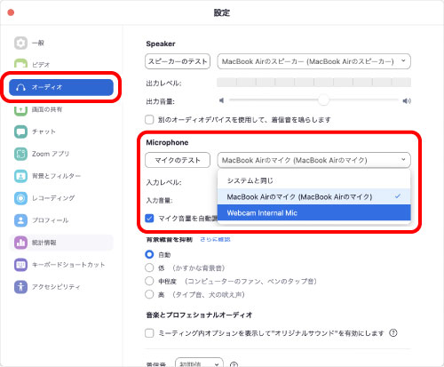Open the Speaker device dropdown

tap(313, 61)
